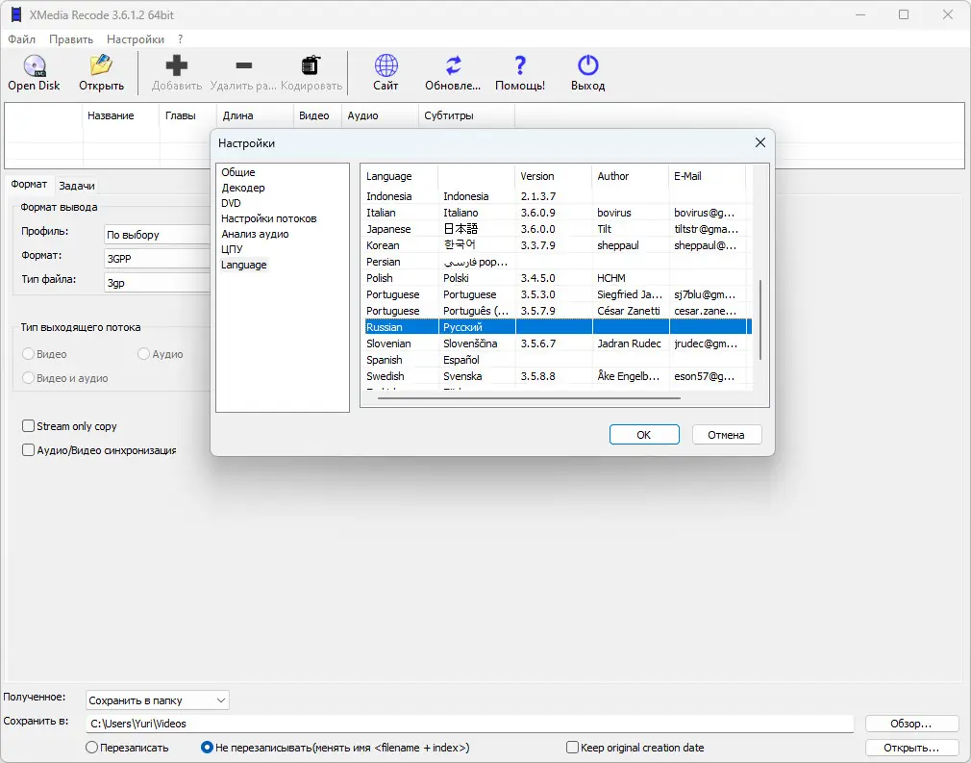This screenshot has width=971, height=763.
Task: Click the Open Disk DVD icon
Action: (35, 65)
